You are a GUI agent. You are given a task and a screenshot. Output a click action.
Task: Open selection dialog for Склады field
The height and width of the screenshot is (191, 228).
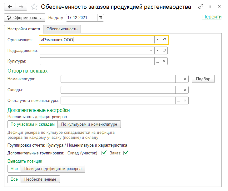tap(178, 90)
